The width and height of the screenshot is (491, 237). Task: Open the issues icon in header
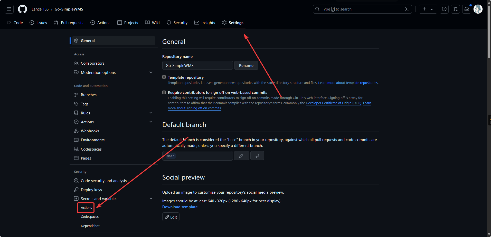point(444,9)
